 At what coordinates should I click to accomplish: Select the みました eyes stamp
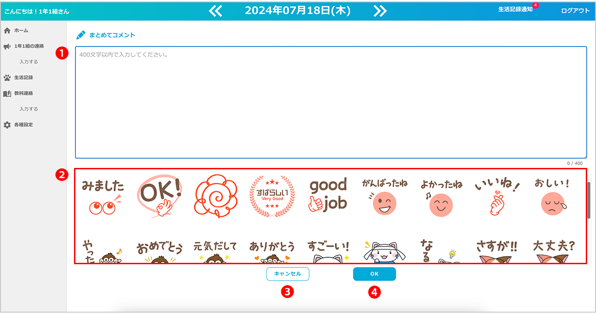point(103,197)
